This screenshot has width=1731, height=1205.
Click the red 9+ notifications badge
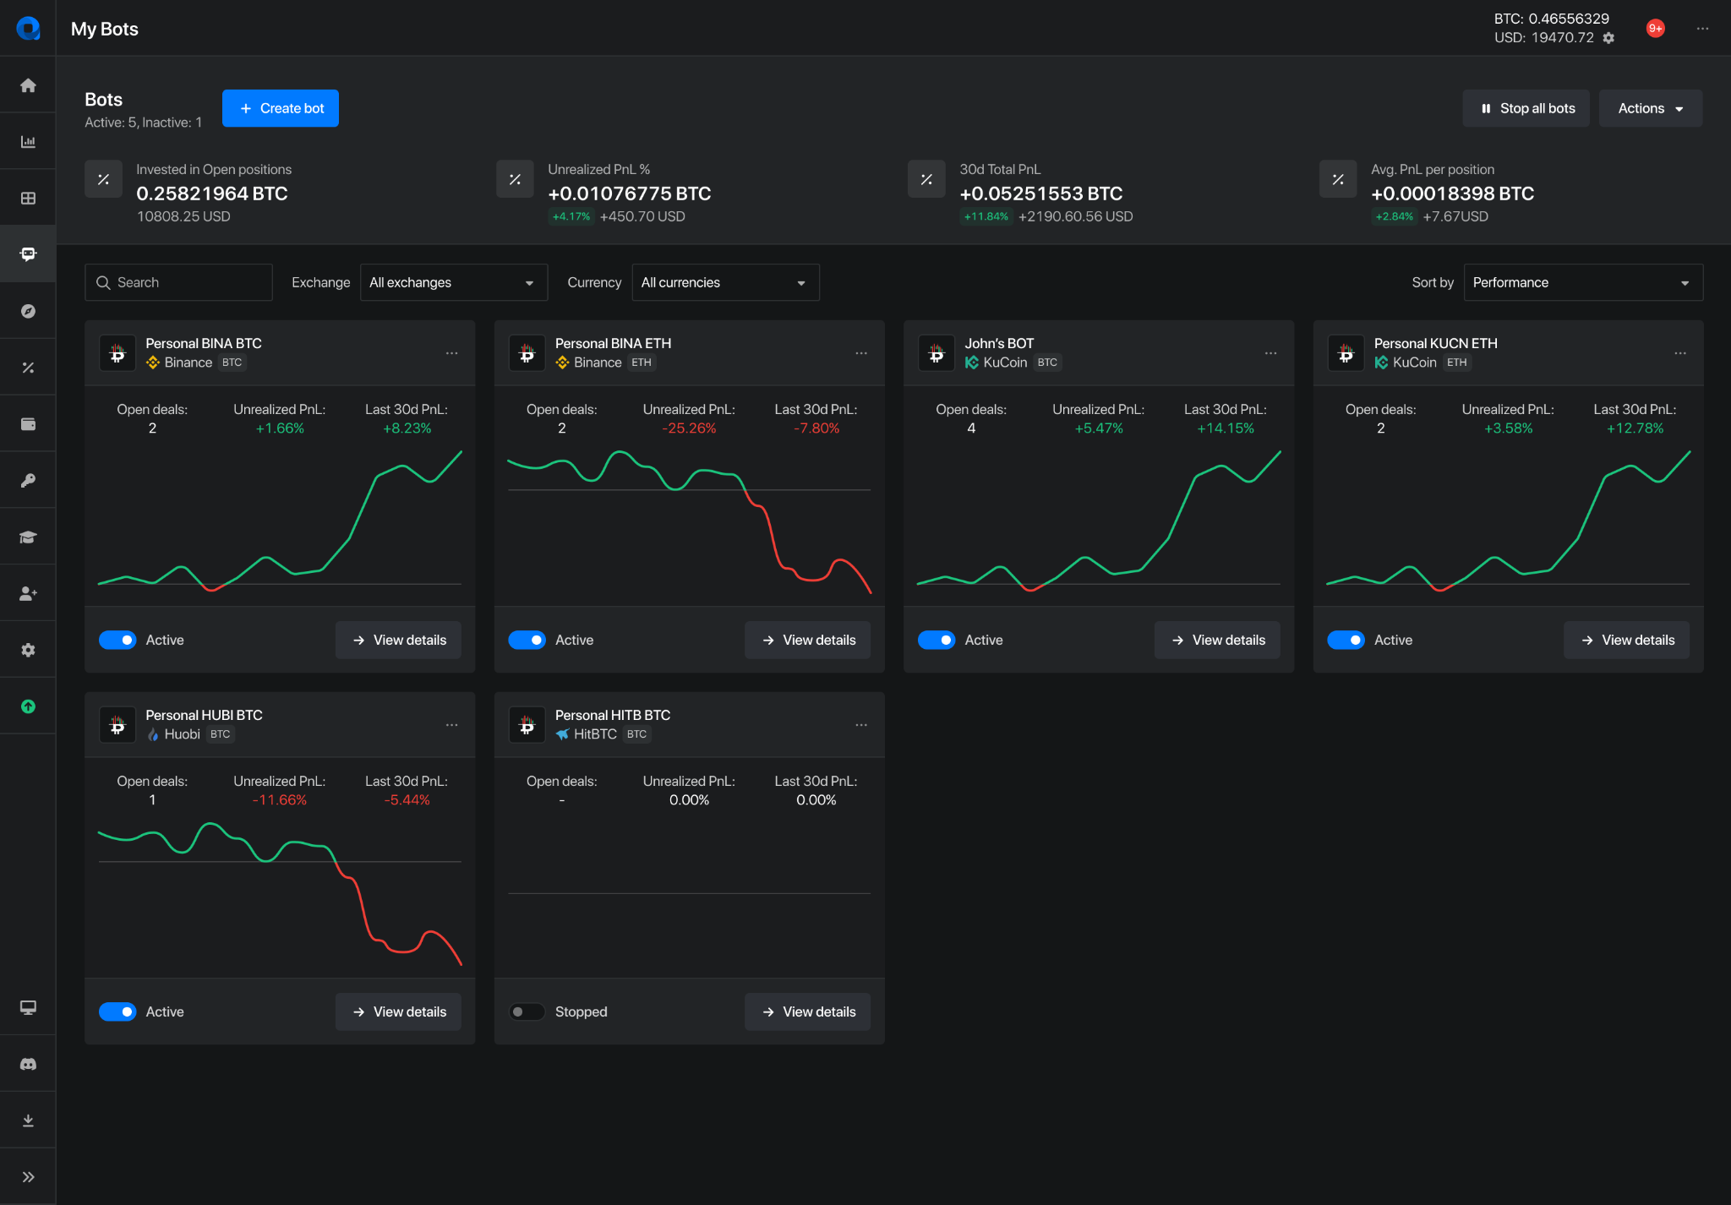click(1655, 29)
